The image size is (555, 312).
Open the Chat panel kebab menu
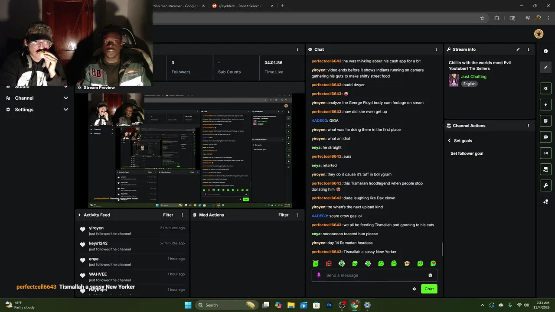[x=436, y=49]
